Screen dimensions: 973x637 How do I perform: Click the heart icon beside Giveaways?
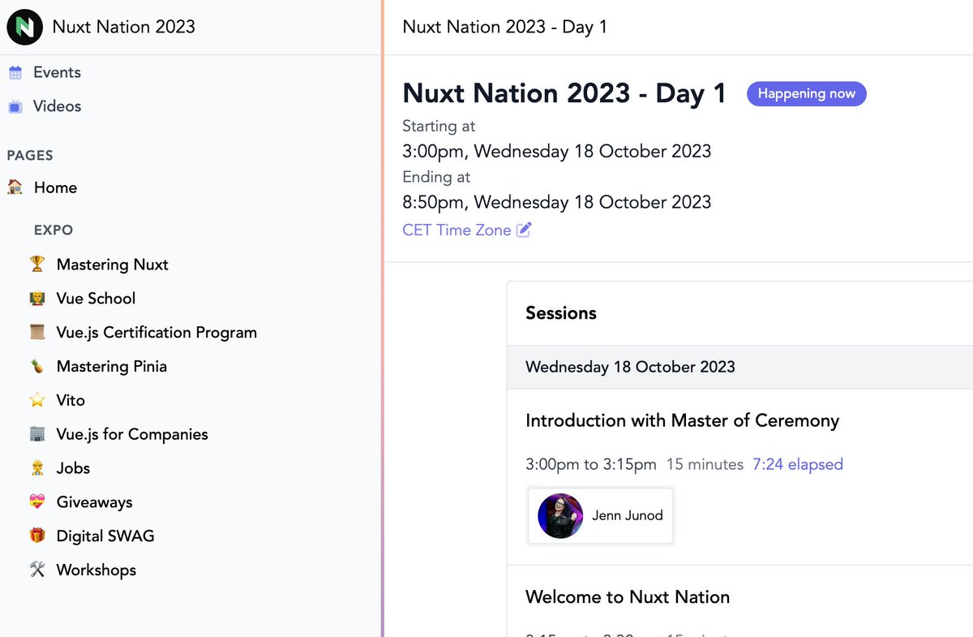[x=37, y=502]
